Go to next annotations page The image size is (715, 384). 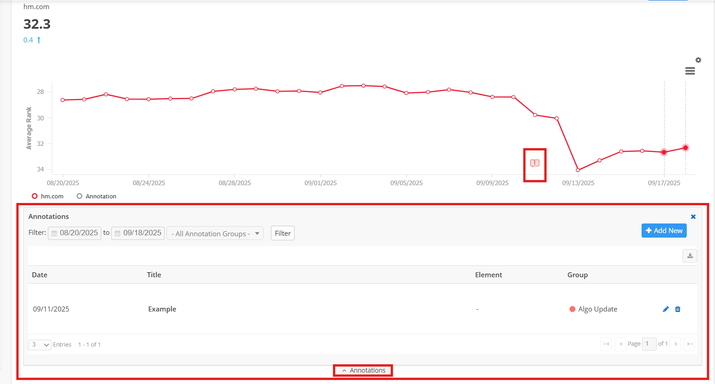[x=675, y=344]
